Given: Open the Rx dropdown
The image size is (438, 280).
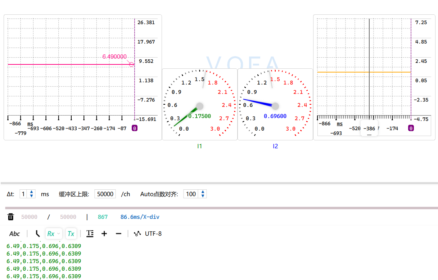Looking at the screenshot, I should 54,234.
